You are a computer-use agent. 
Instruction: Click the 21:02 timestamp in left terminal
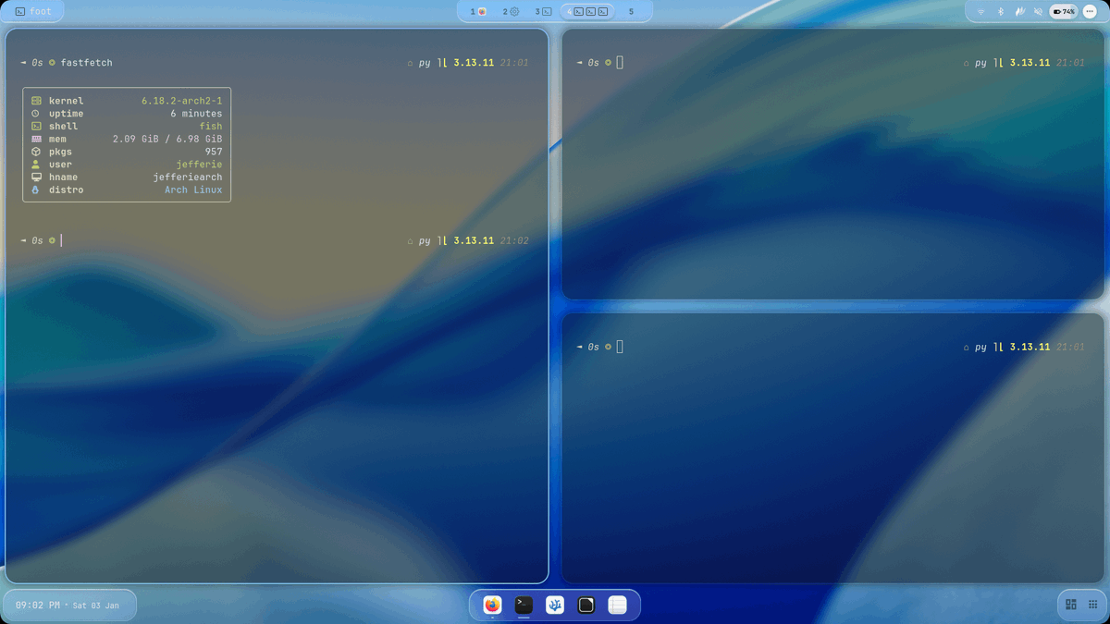tap(514, 240)
